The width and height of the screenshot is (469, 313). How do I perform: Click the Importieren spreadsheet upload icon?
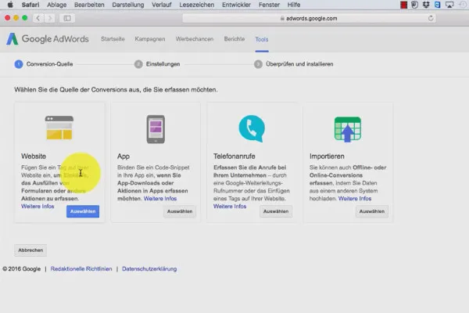click(x=348, y=129)
